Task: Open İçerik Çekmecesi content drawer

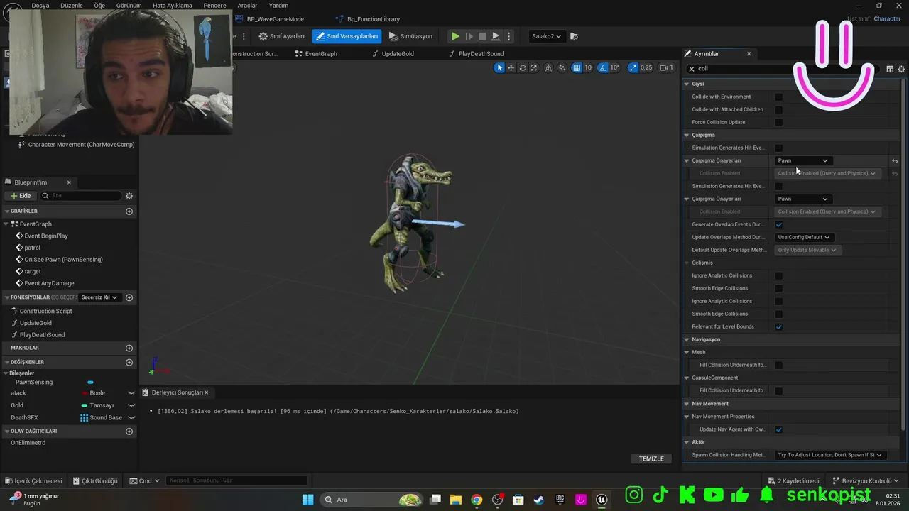Action: 33,480
